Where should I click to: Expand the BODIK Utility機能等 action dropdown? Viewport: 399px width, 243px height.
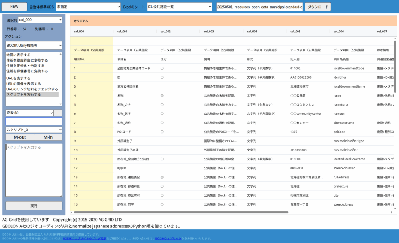[34, 45]
